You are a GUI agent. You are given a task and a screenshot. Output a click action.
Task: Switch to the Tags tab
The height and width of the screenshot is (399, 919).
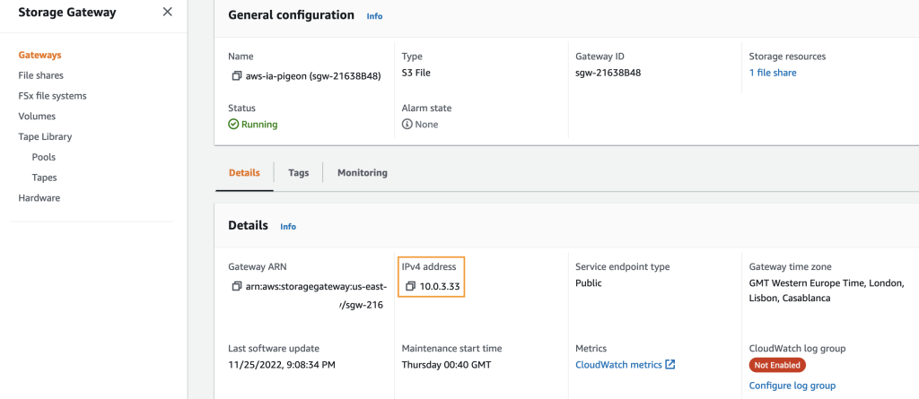coord(298,173)
